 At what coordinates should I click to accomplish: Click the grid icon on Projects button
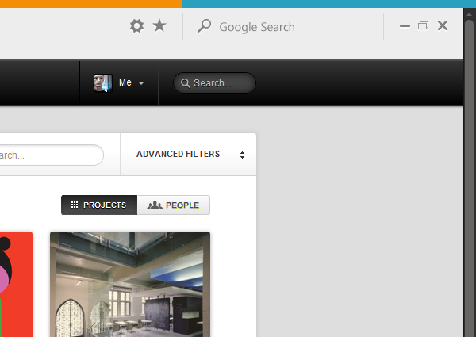coord(75,205)
